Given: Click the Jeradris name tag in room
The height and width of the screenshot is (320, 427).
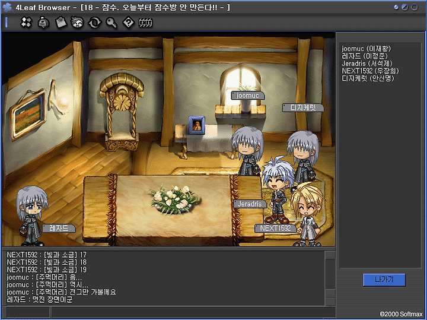Looking at the screenshot, I should coord(250,204).
